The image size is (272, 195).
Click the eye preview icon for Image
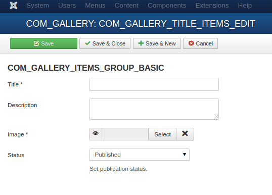(96, 134)
